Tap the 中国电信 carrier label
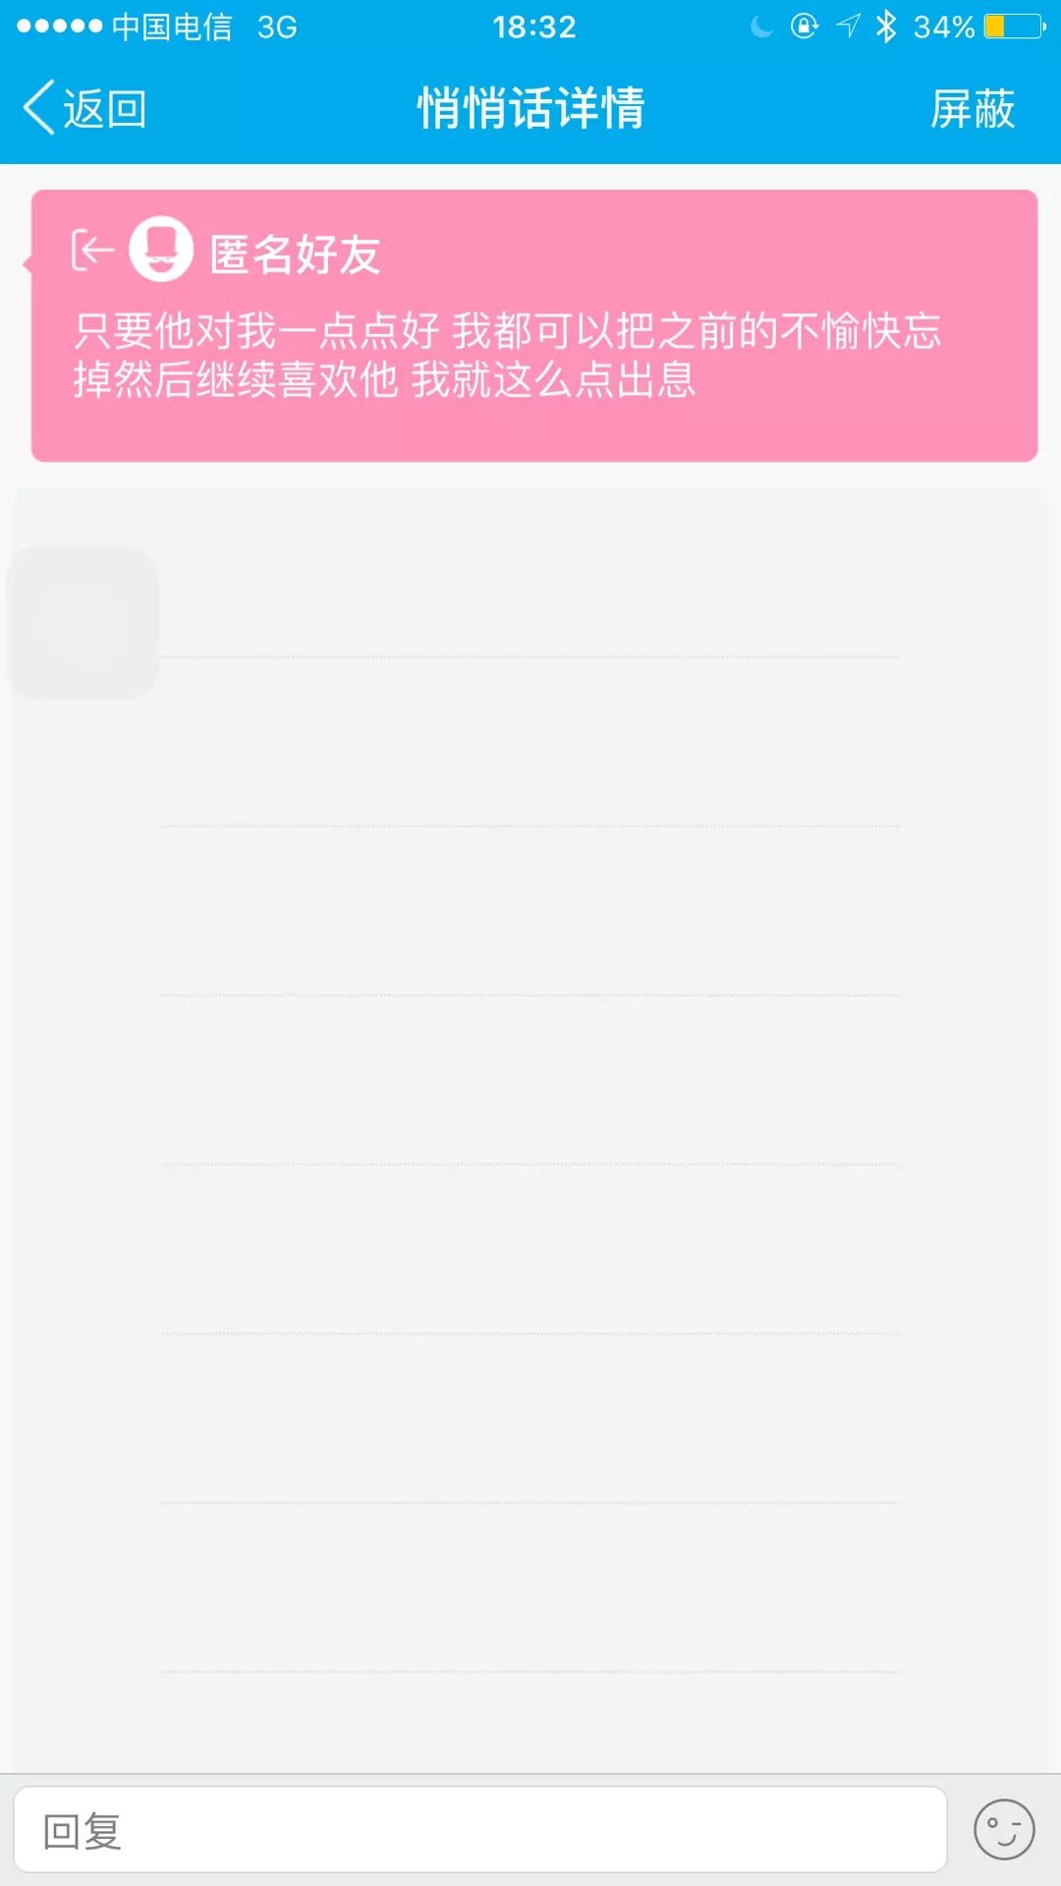This screenshot has width=1061, height=1886. point(172,27)
